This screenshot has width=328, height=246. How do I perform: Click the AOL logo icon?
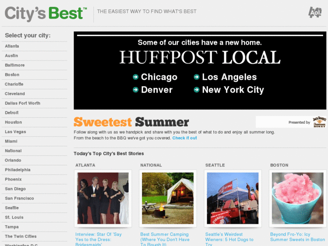click(x=315, y=13)
